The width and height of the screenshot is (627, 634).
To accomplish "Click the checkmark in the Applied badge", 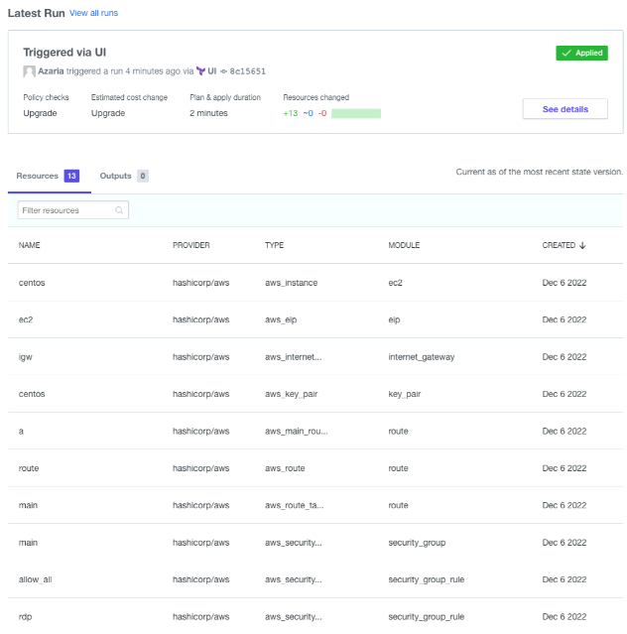I will coord(565,54).
